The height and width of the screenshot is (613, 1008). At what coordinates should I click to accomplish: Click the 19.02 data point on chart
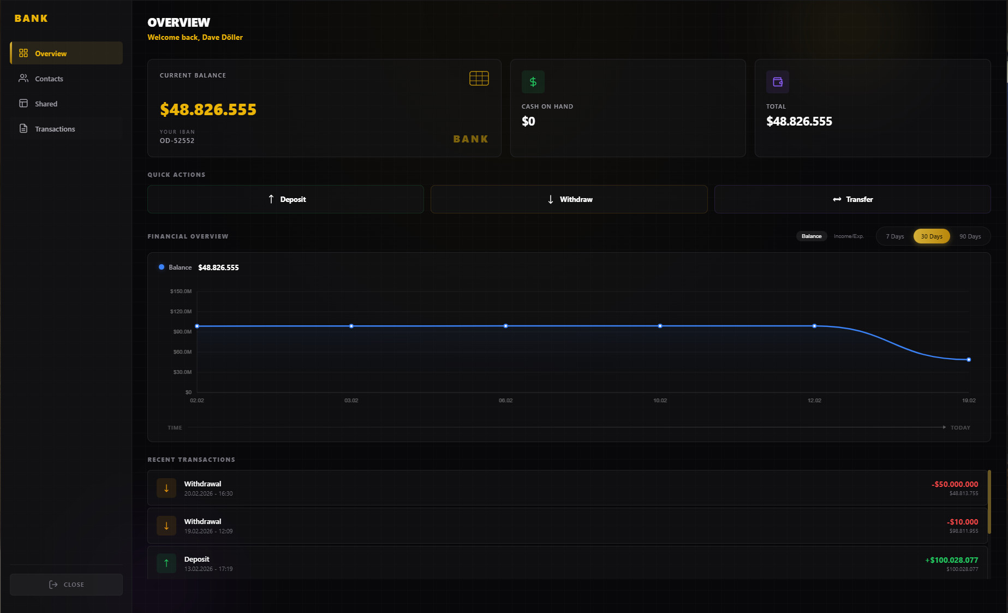click(969, 360)
